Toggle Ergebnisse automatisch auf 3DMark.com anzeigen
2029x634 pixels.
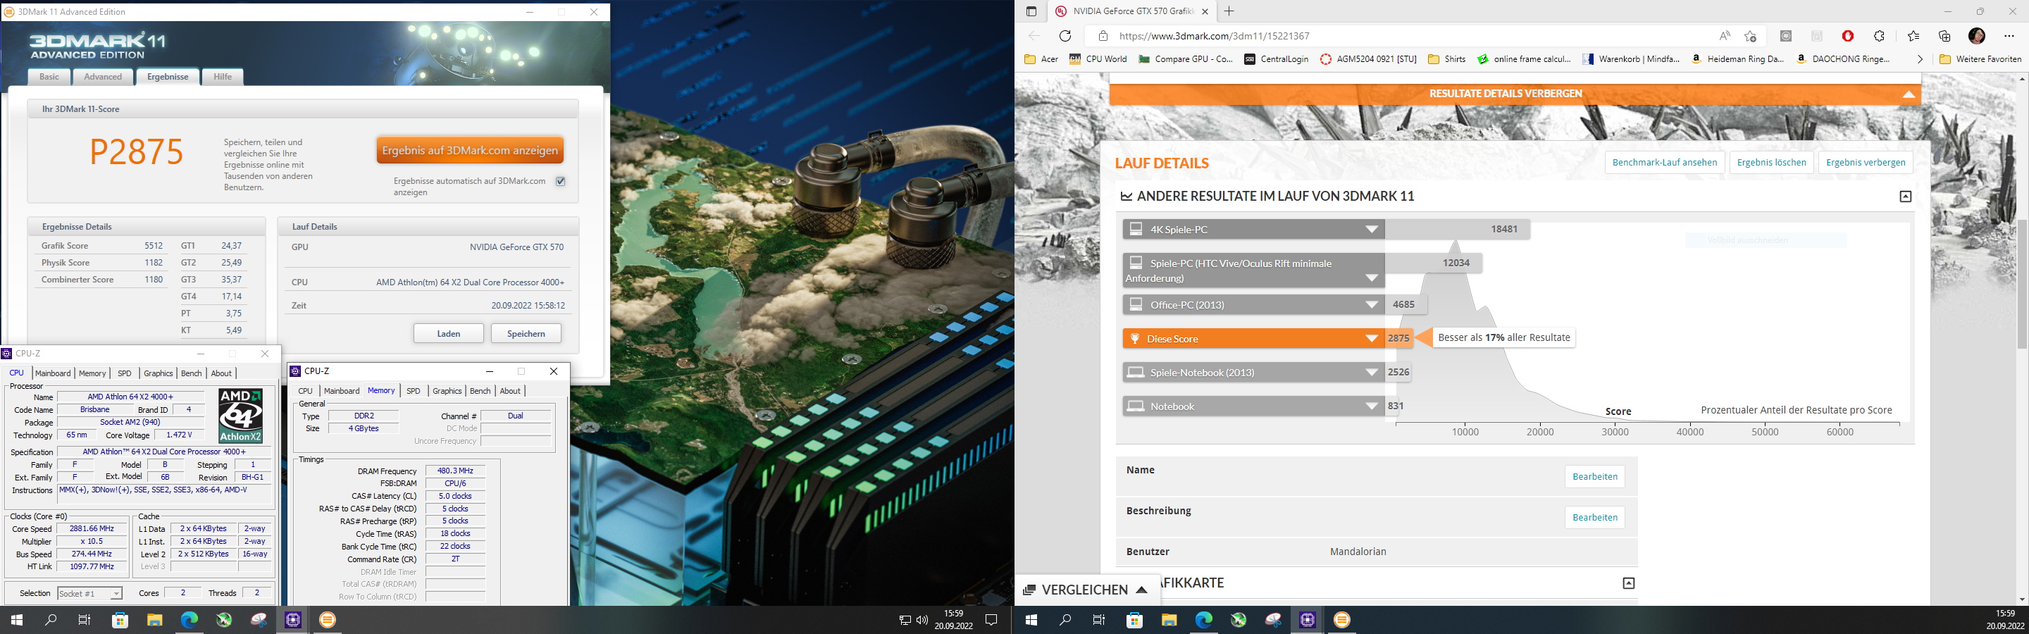[x=561, y=181]
